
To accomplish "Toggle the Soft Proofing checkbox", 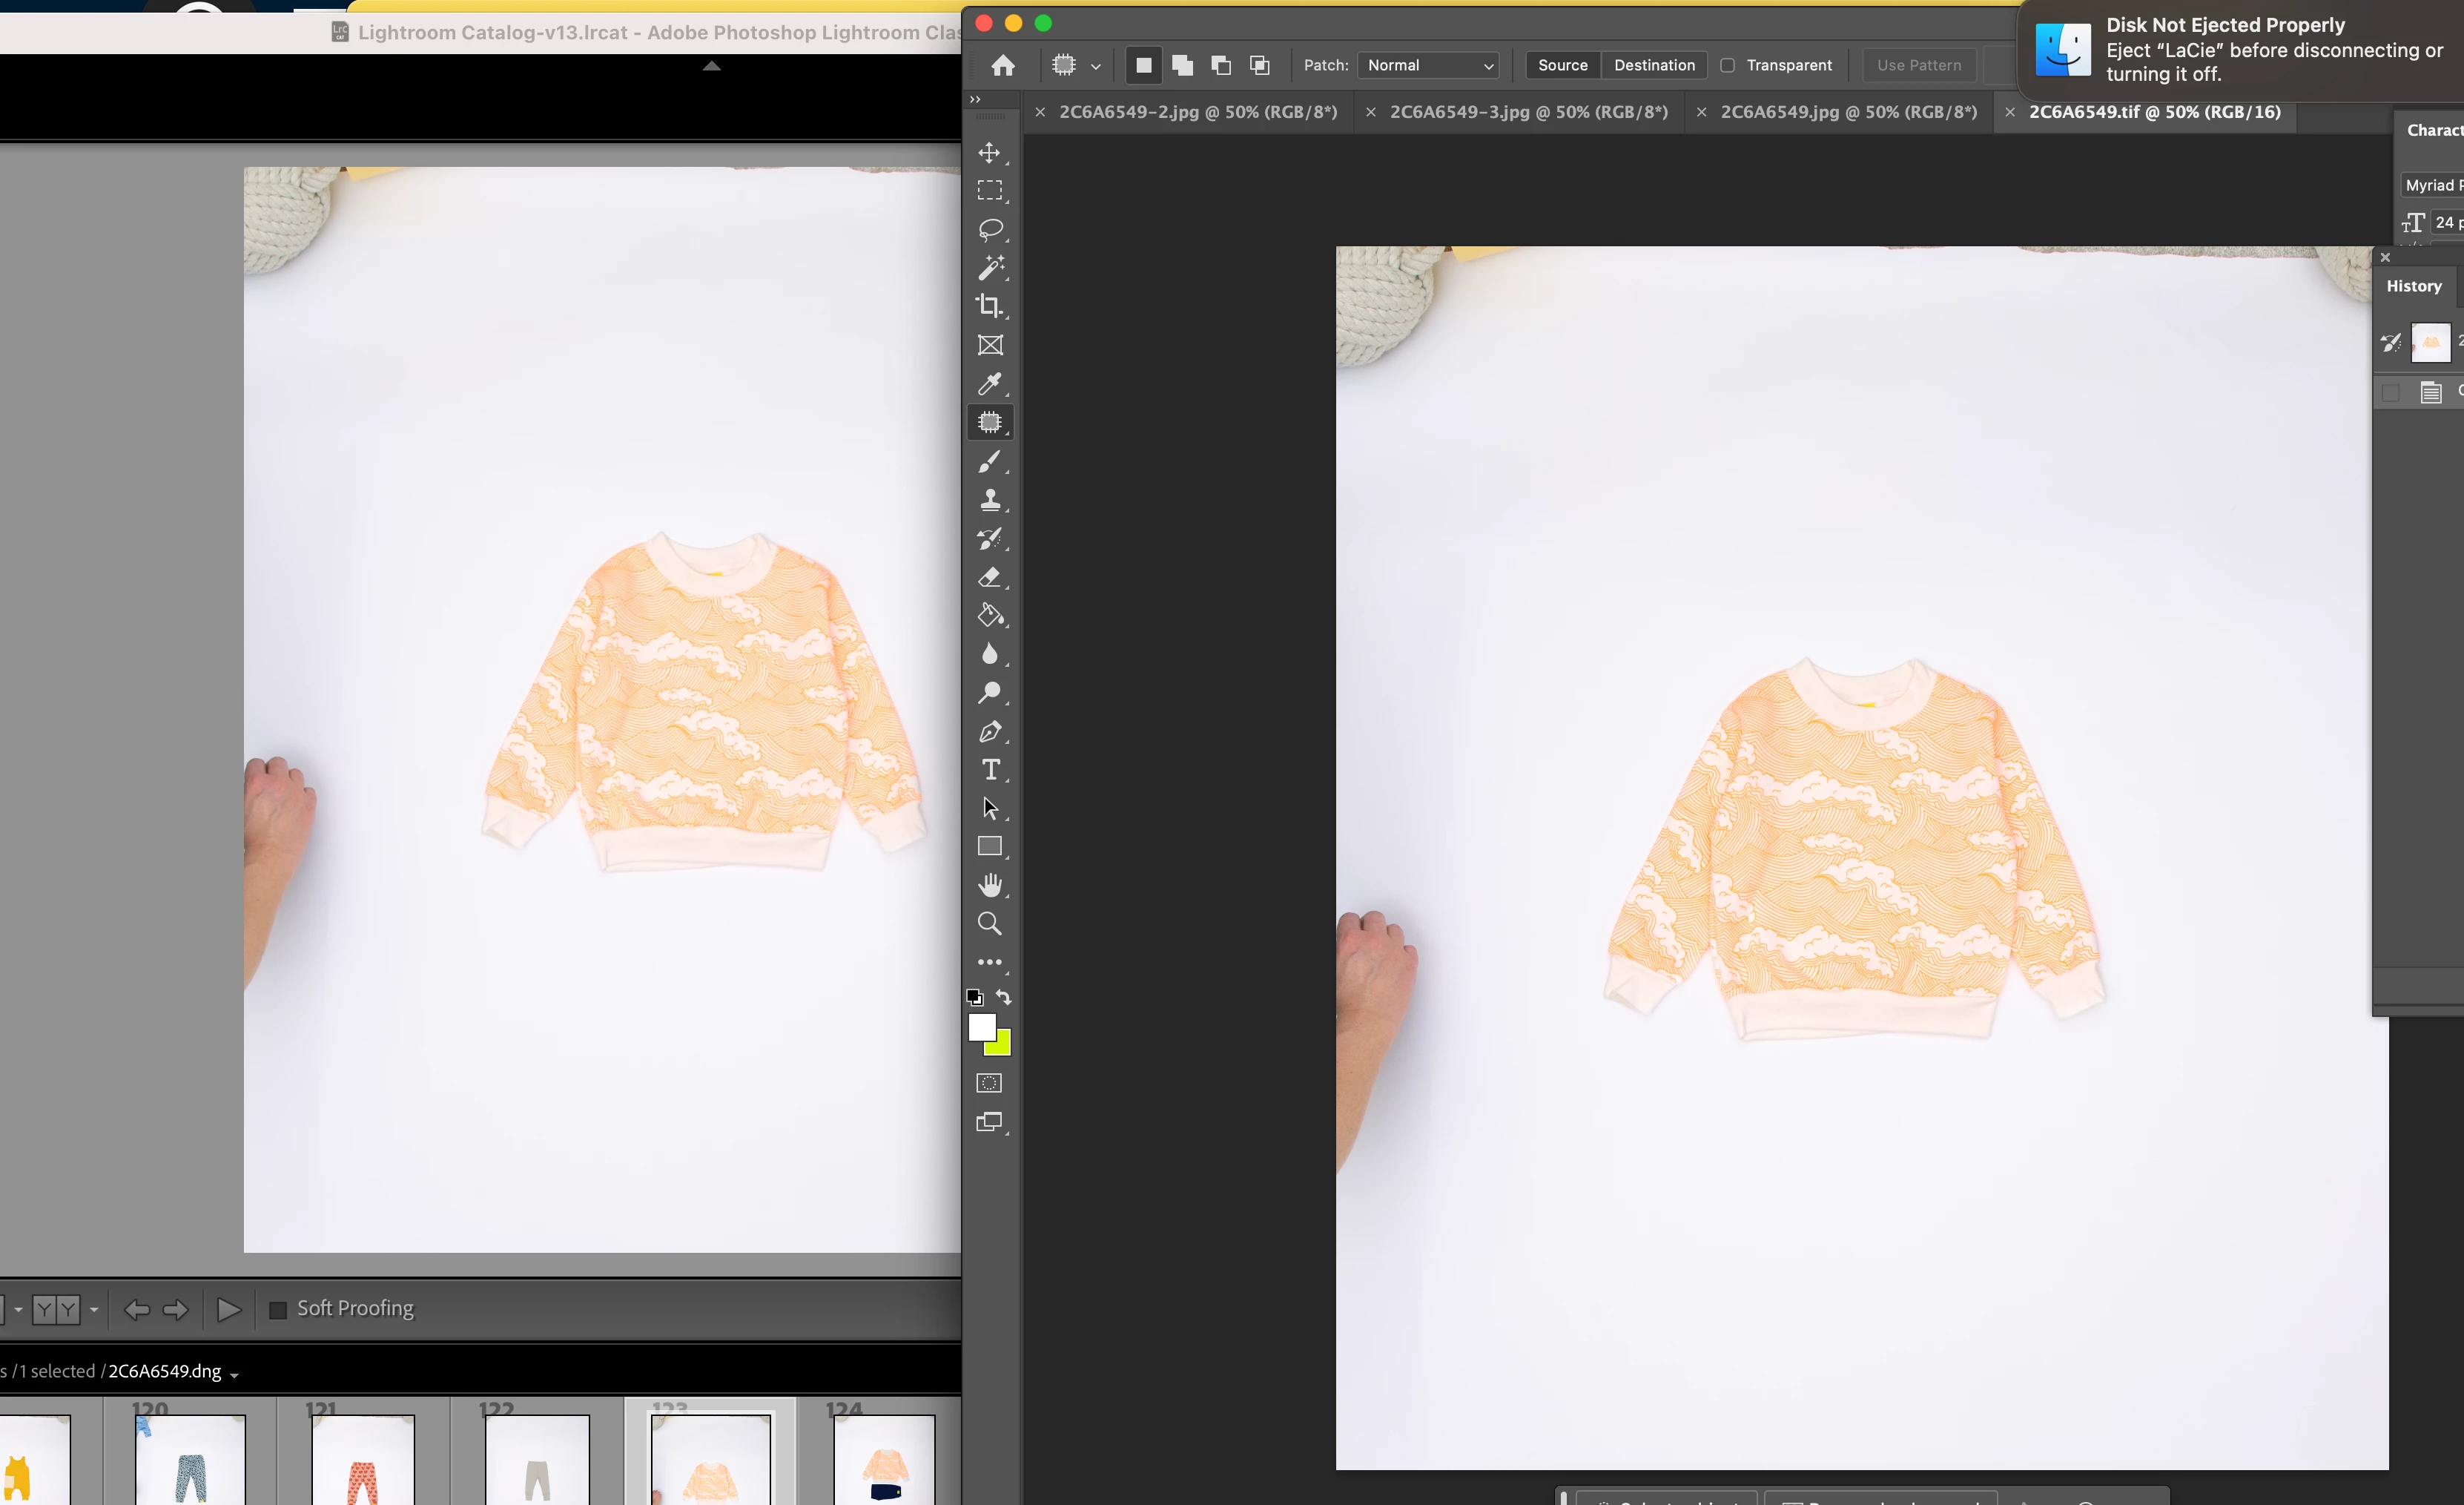I will pos(278,1309).
